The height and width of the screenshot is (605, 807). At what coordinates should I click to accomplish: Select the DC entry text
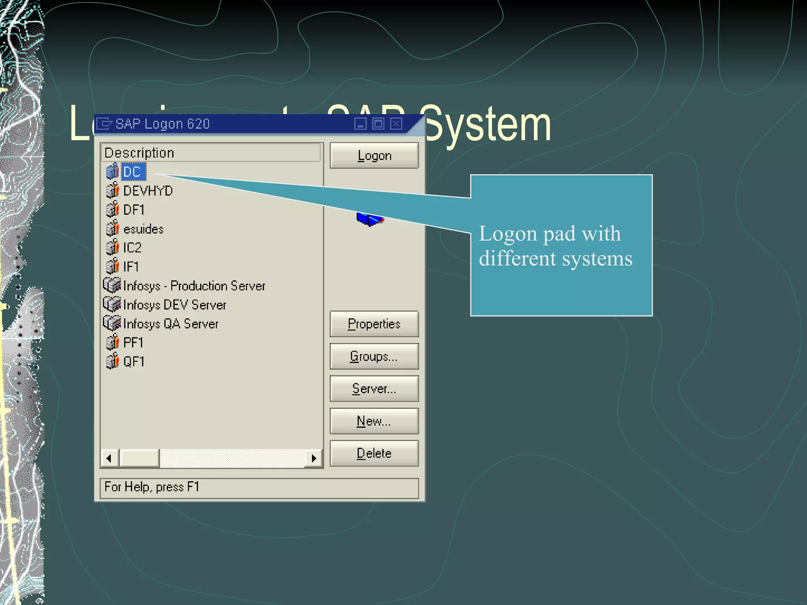coord(133,172)
